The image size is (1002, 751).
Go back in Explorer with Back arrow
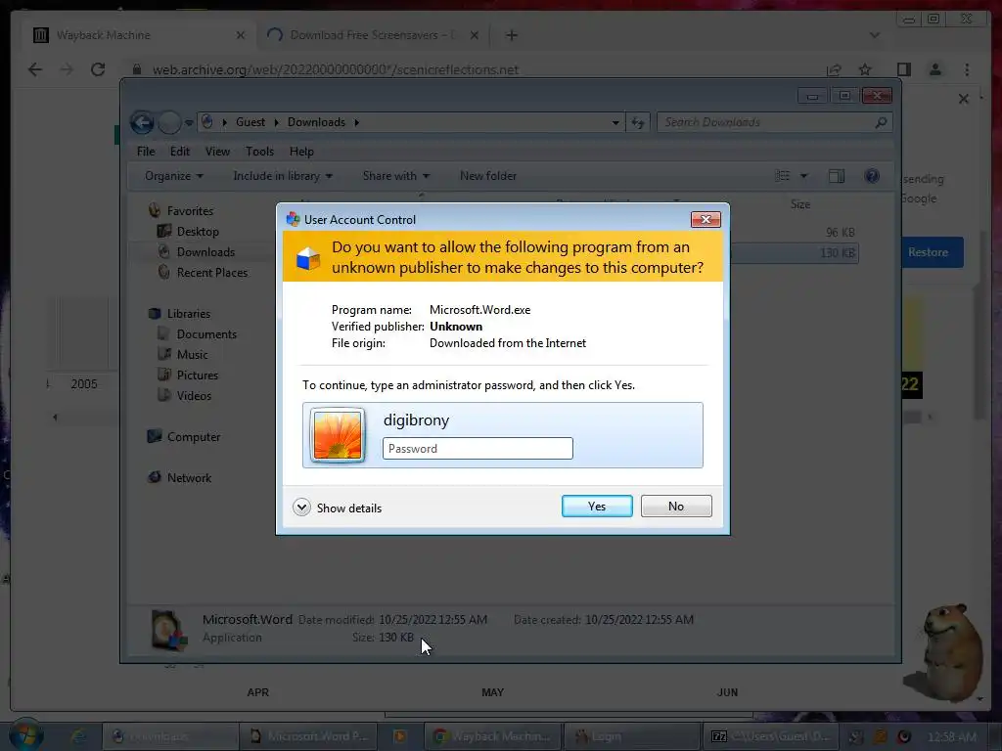point(142,122)
